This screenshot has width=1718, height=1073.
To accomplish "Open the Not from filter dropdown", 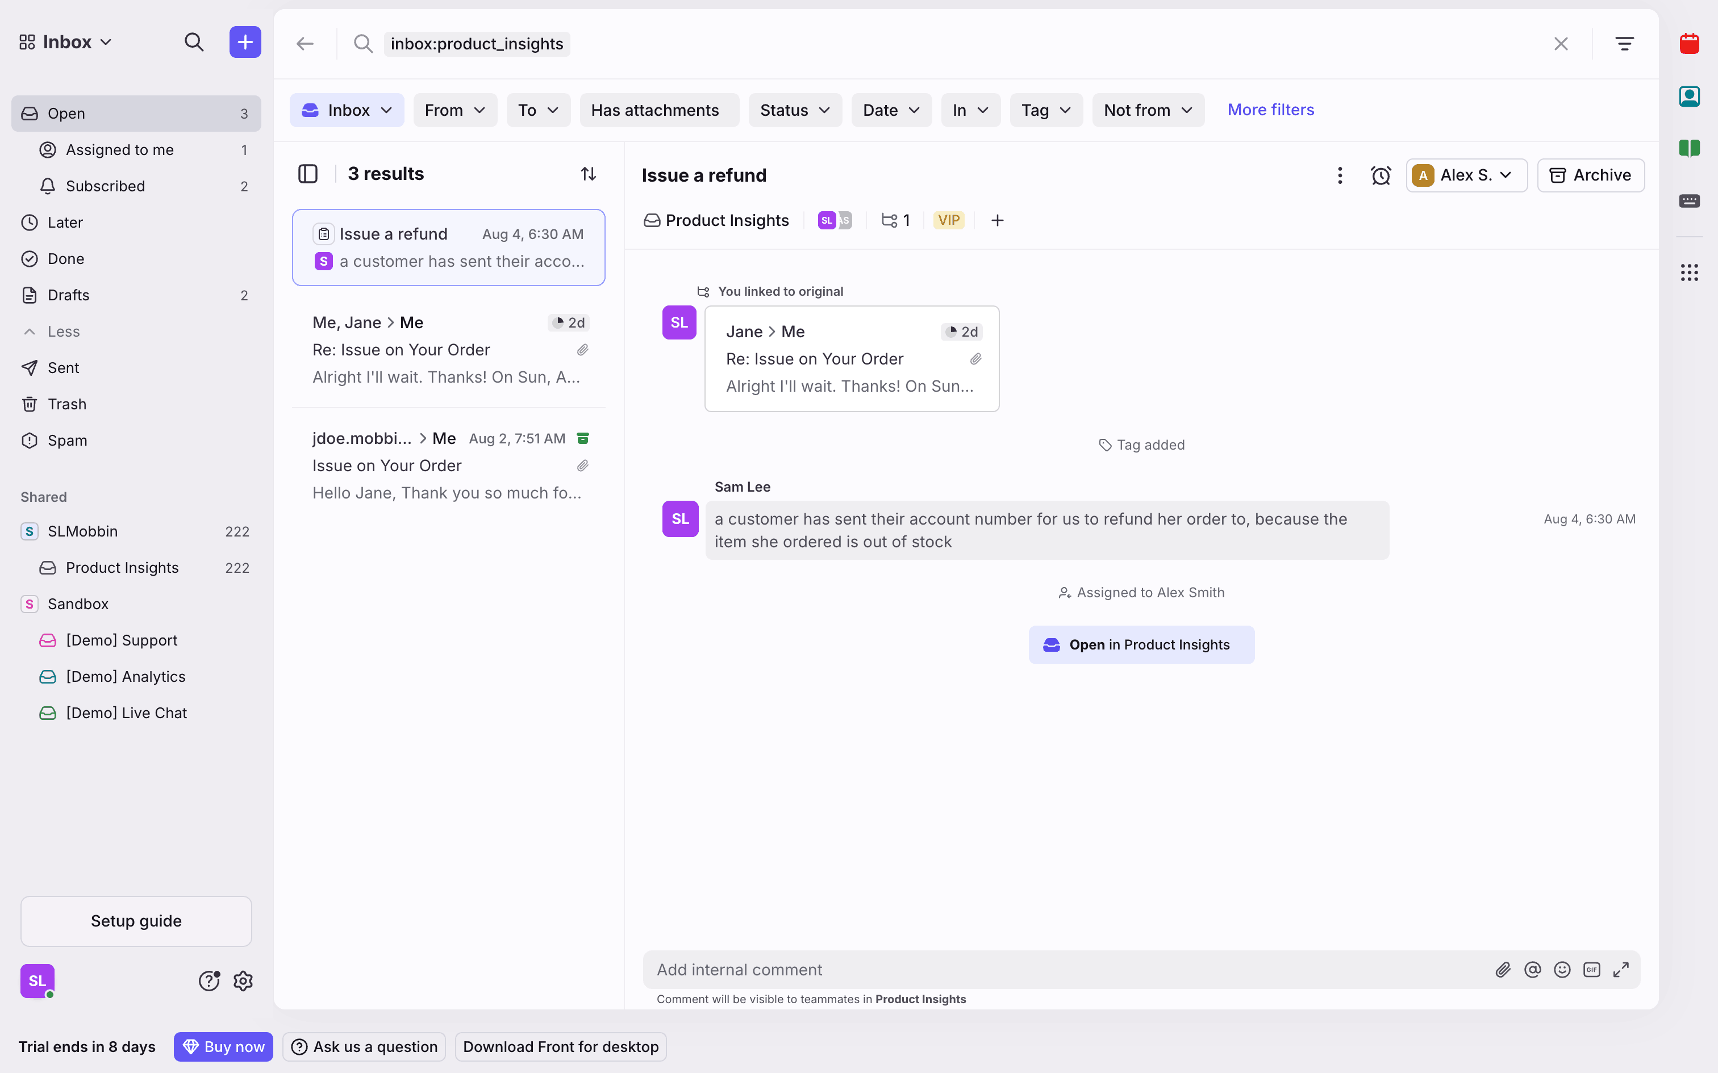I will coord(1147,110).
